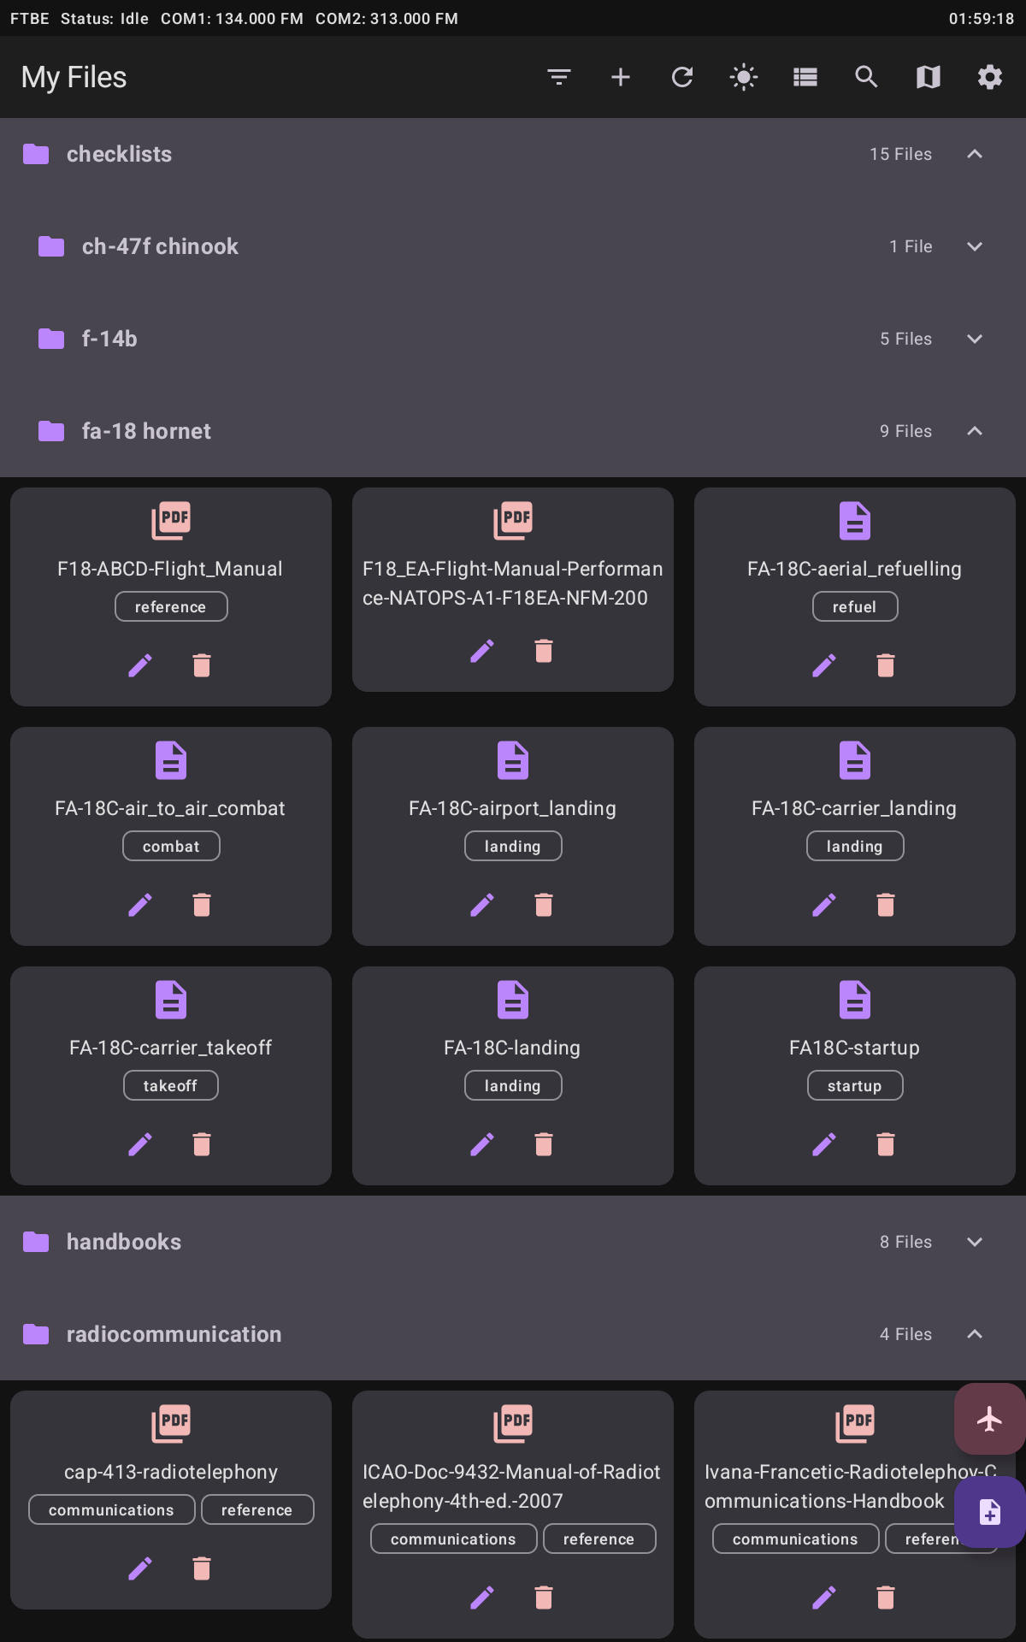
Task: Open the search function
Action: (866, 77)
